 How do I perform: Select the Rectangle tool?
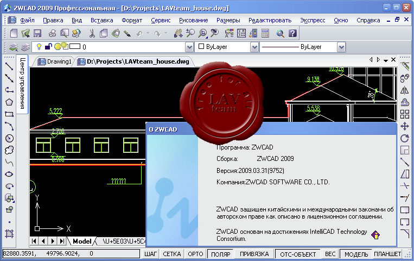9,114
